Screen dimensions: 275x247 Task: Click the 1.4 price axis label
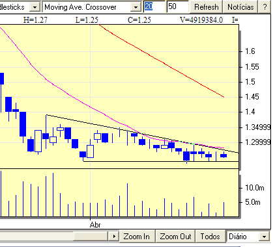250,112
